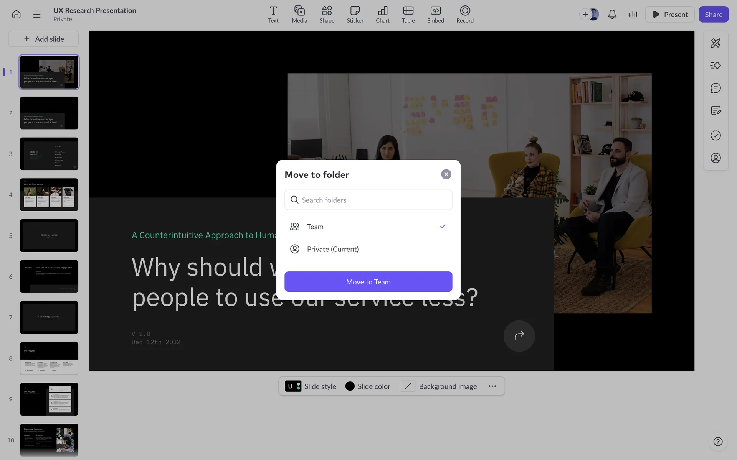Close the Move to folder dialog
The height and width of the screenshot is (460, 737).
coord(446,174)
